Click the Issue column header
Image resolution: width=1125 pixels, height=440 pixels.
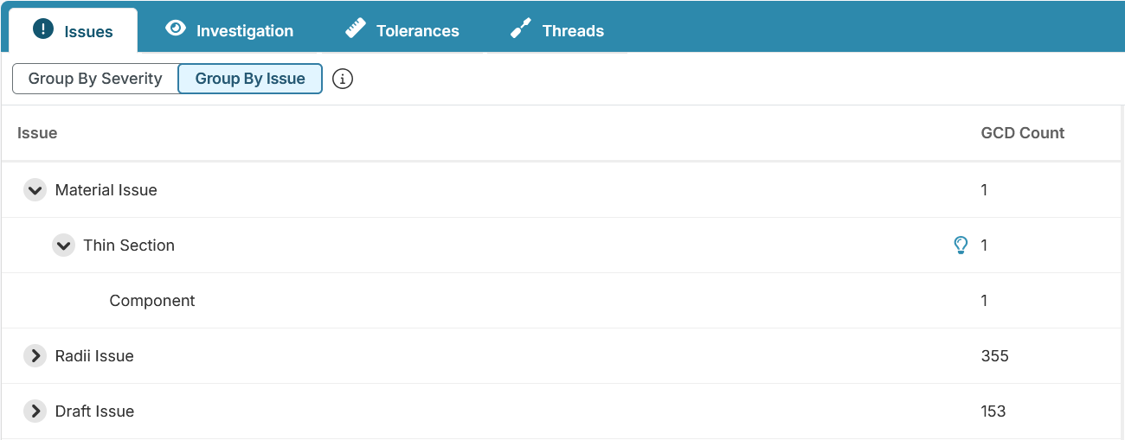click(x=37, y=133)
